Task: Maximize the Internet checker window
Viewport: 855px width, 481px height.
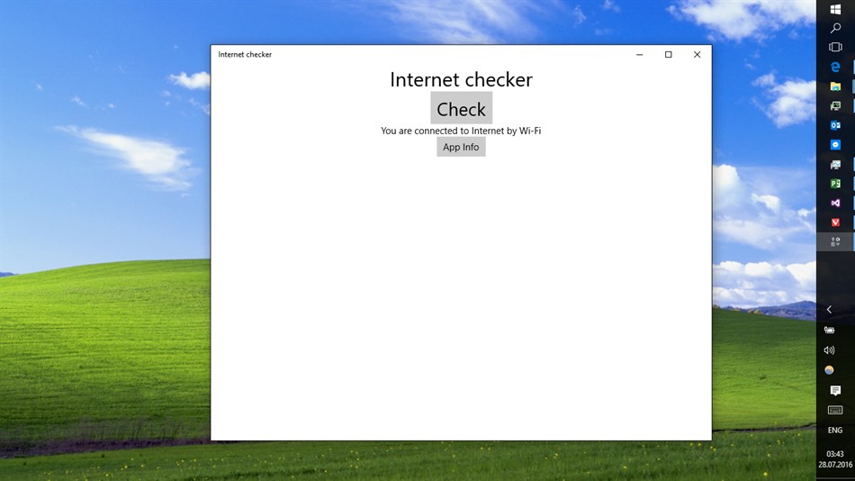Action: tap(669, 55)
